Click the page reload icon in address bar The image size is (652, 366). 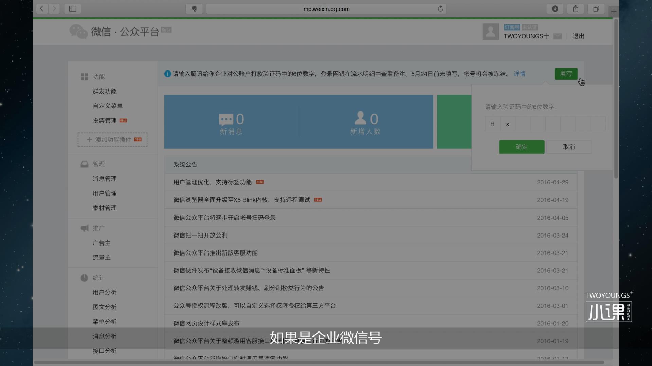tap(440, 8)
